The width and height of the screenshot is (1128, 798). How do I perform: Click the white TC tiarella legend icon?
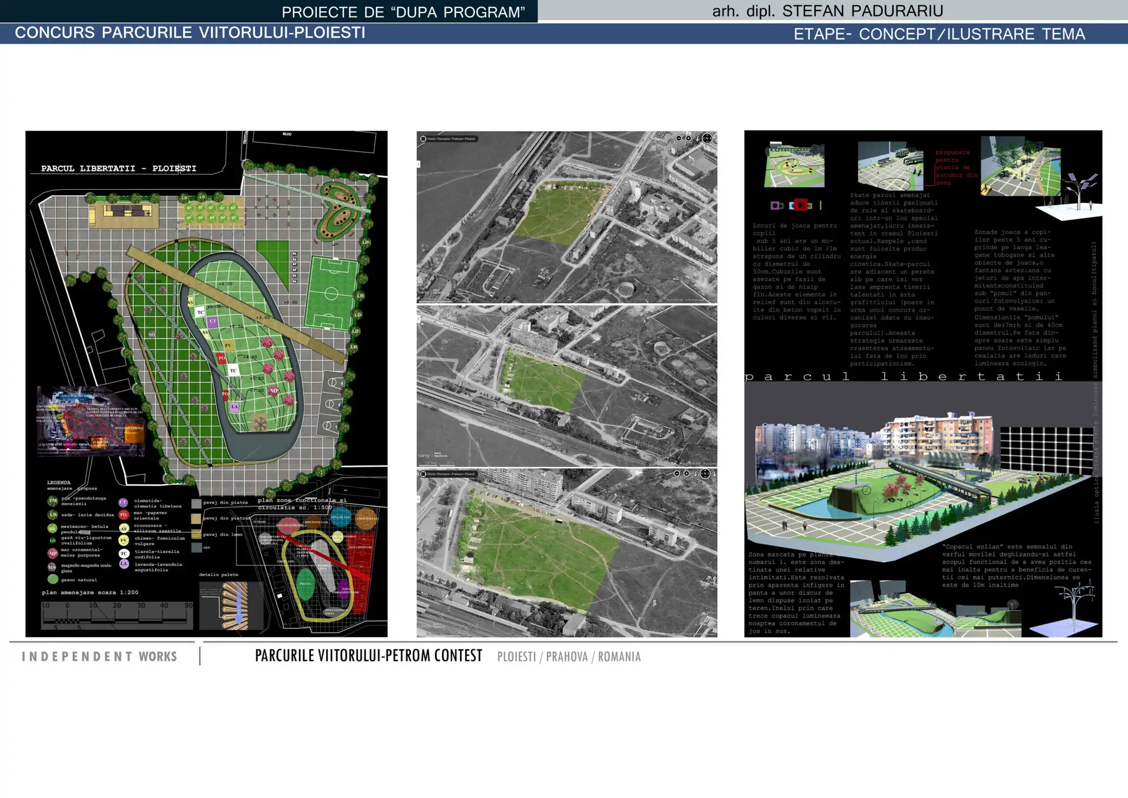point(123,554)
